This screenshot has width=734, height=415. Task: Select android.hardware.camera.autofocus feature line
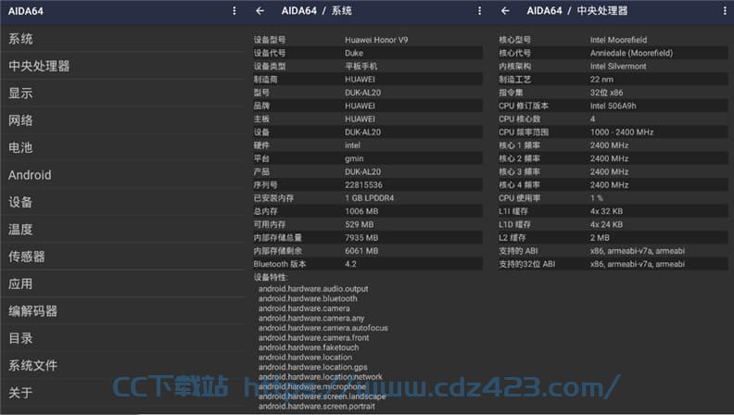point(323,328)
